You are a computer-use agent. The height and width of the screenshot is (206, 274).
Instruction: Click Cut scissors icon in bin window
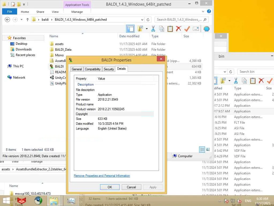pyautogui.click(x=236, y=81)
